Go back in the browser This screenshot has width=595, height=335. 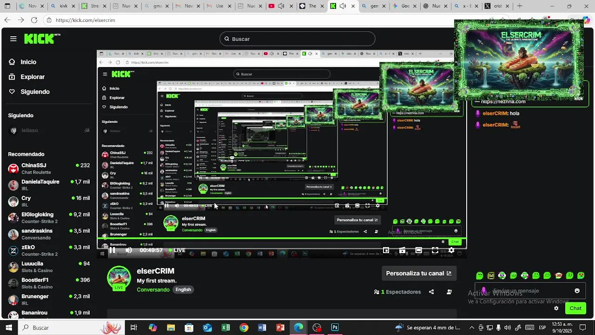pos(7,20)
